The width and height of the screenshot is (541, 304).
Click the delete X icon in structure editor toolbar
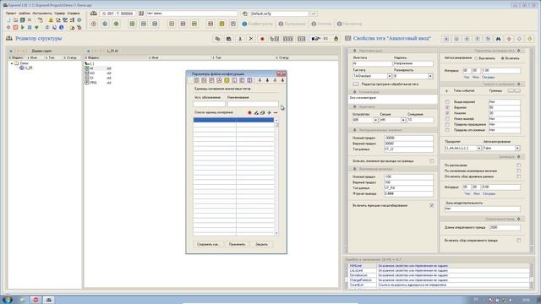click(x=251, y=39)
